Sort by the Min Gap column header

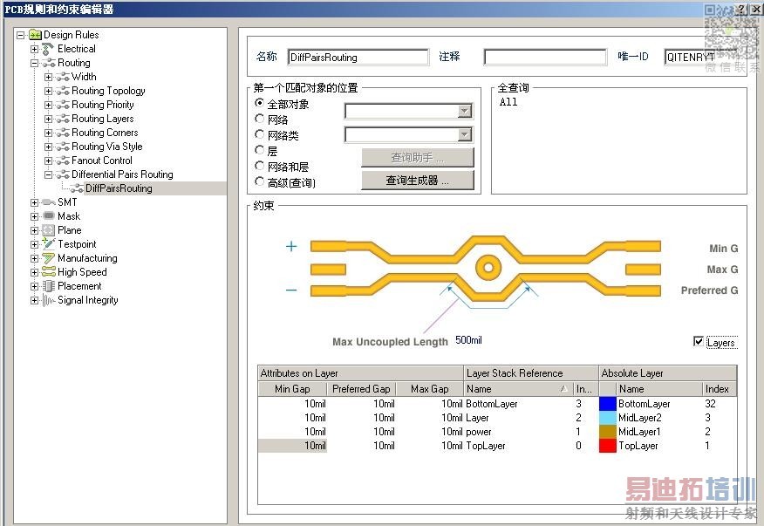292,389
